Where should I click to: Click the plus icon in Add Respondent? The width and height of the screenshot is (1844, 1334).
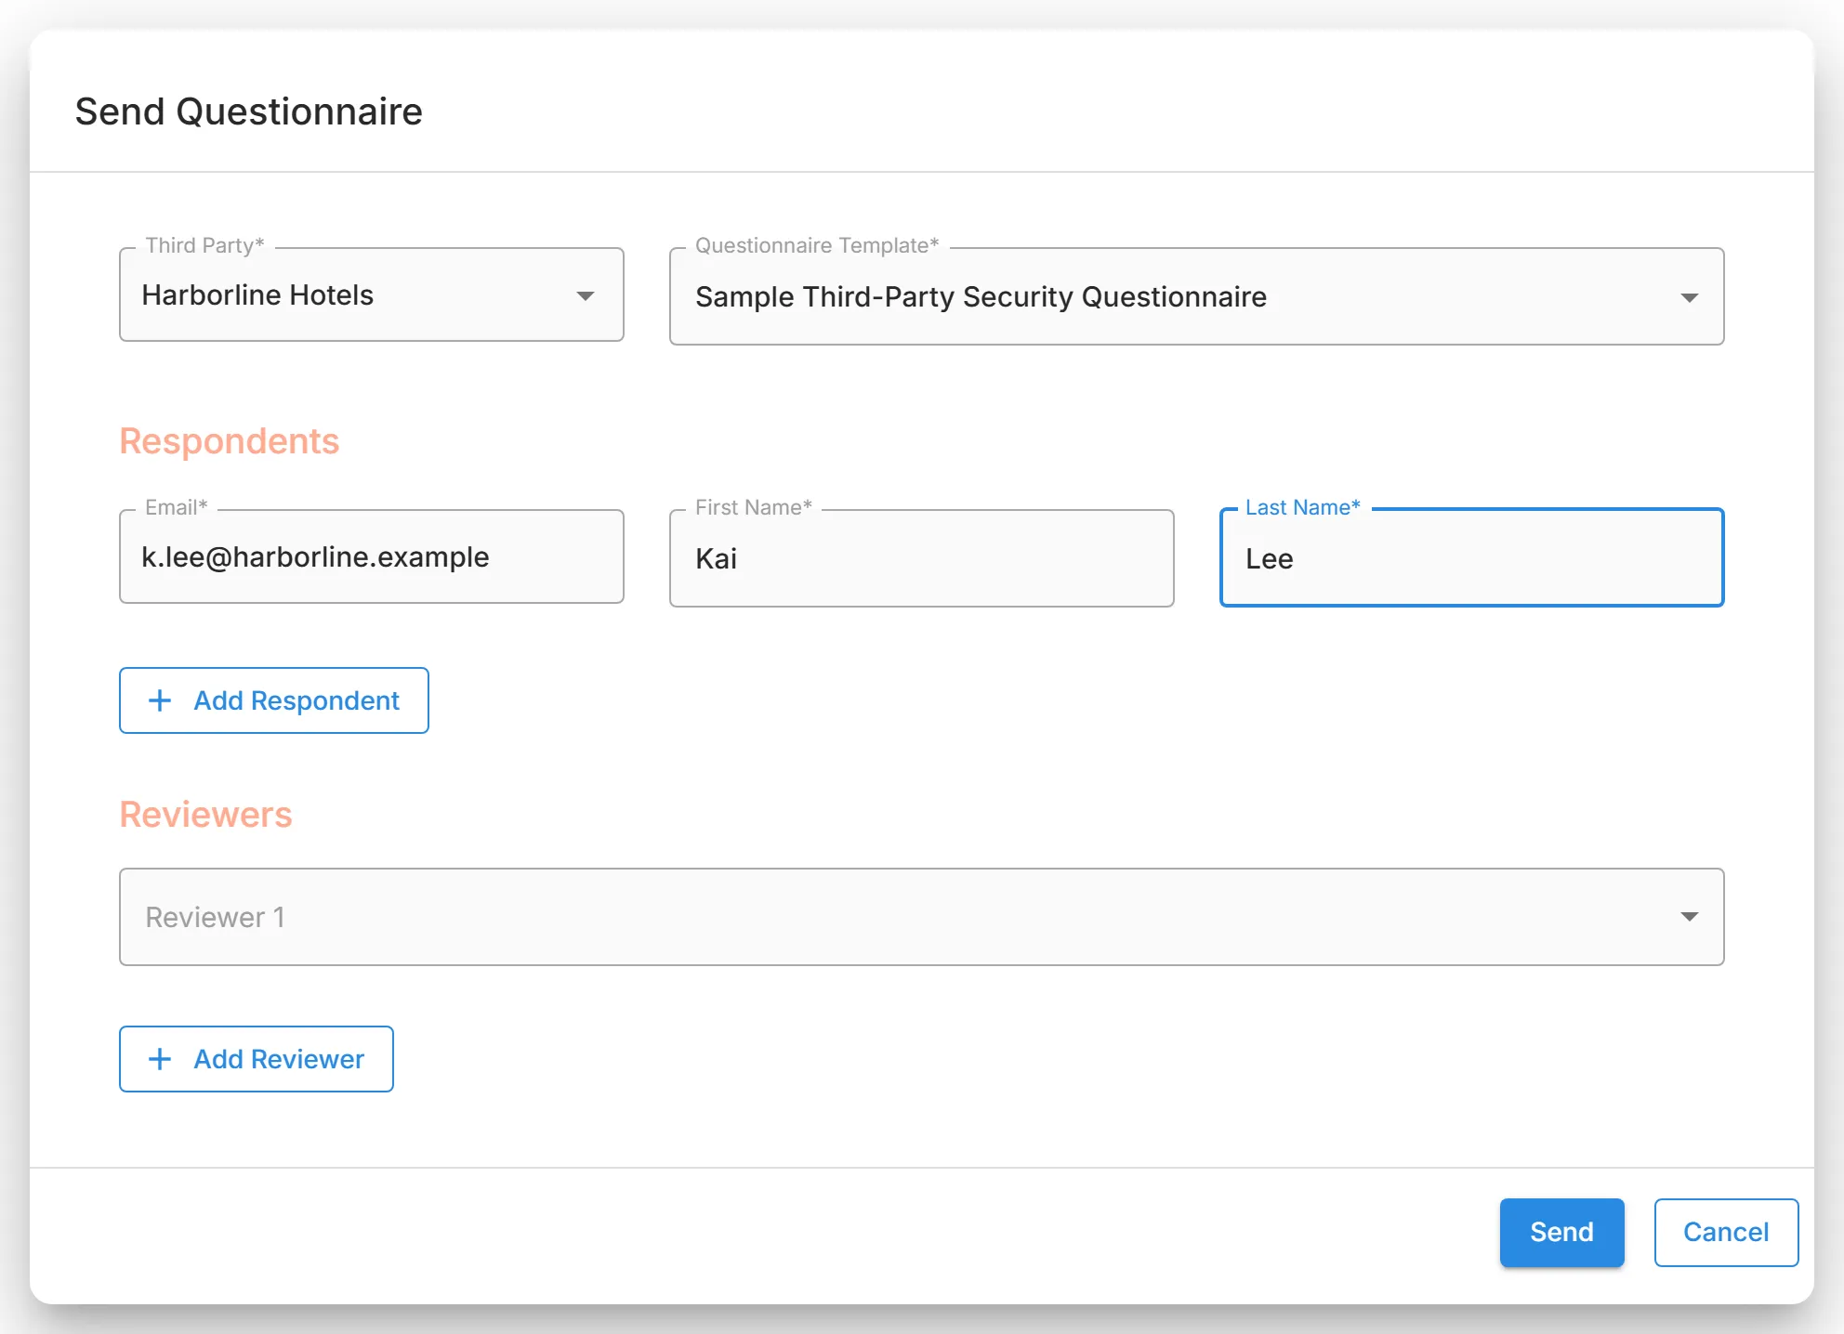[160, 700]
